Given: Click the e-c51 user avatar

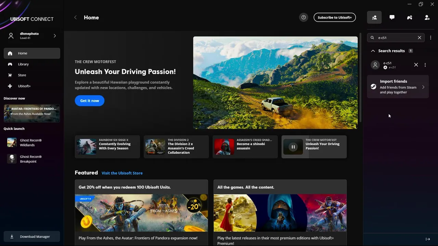Looking at the screenshot, I should pyautogui.click(x=375, y=65).
